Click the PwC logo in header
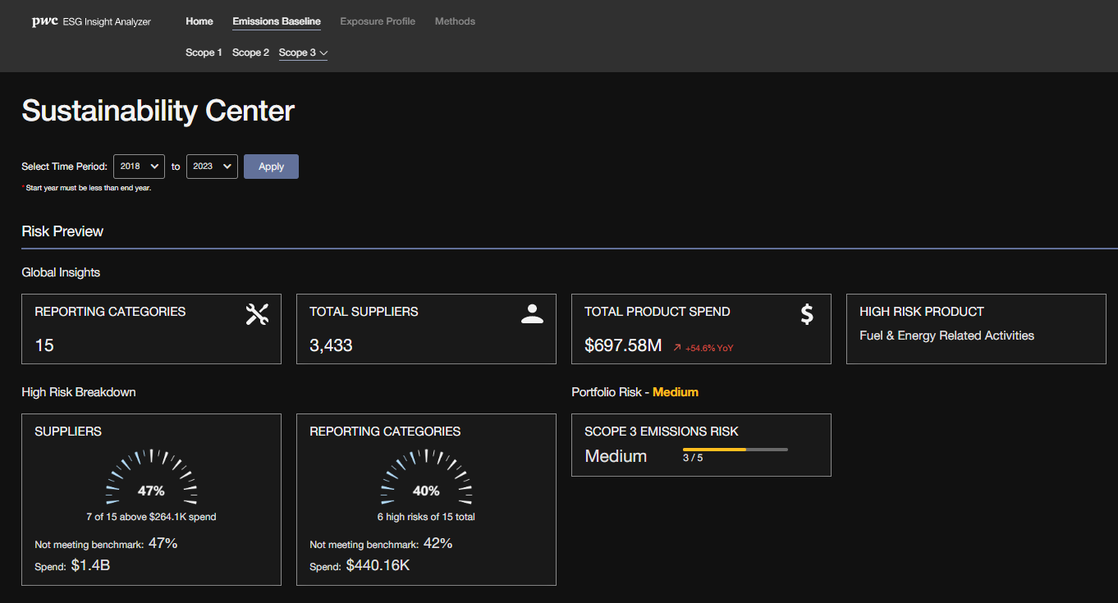Image resolution: width=1118 pixels, height=603 pixels. pos(44,22)
